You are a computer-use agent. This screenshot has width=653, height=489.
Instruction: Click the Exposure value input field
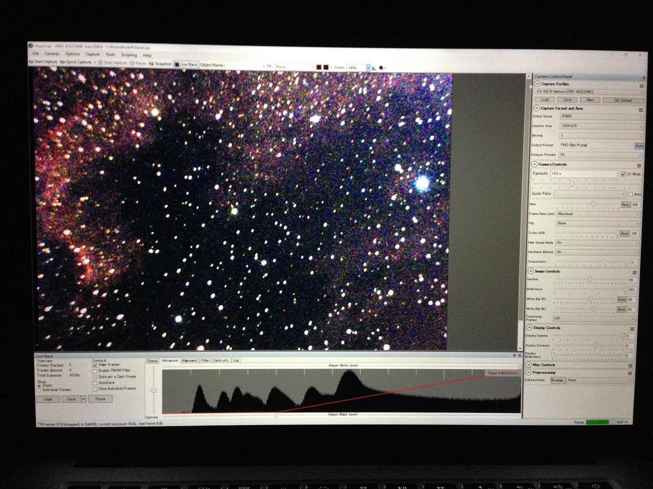(584, 174)
